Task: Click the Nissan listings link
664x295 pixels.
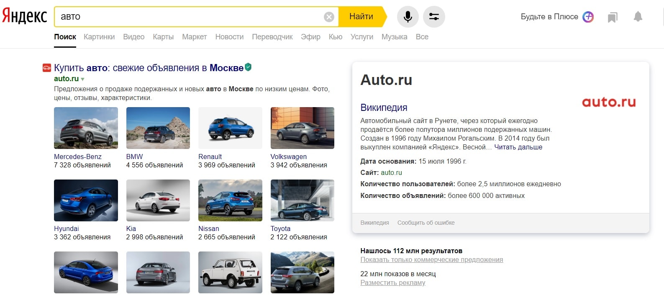Action: (209, 228)
